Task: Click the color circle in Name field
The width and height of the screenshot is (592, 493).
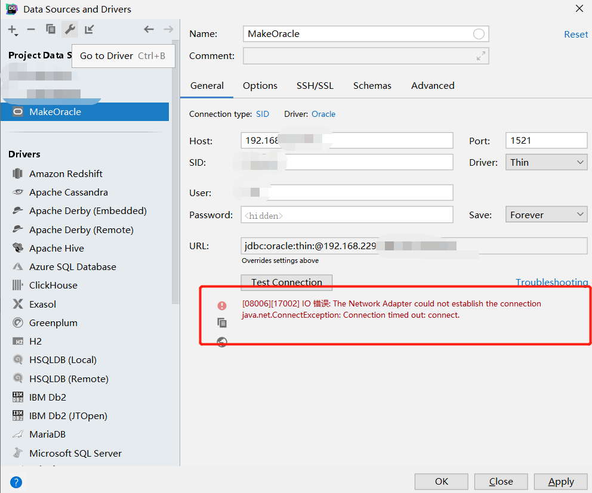Action: pos(479,34)
